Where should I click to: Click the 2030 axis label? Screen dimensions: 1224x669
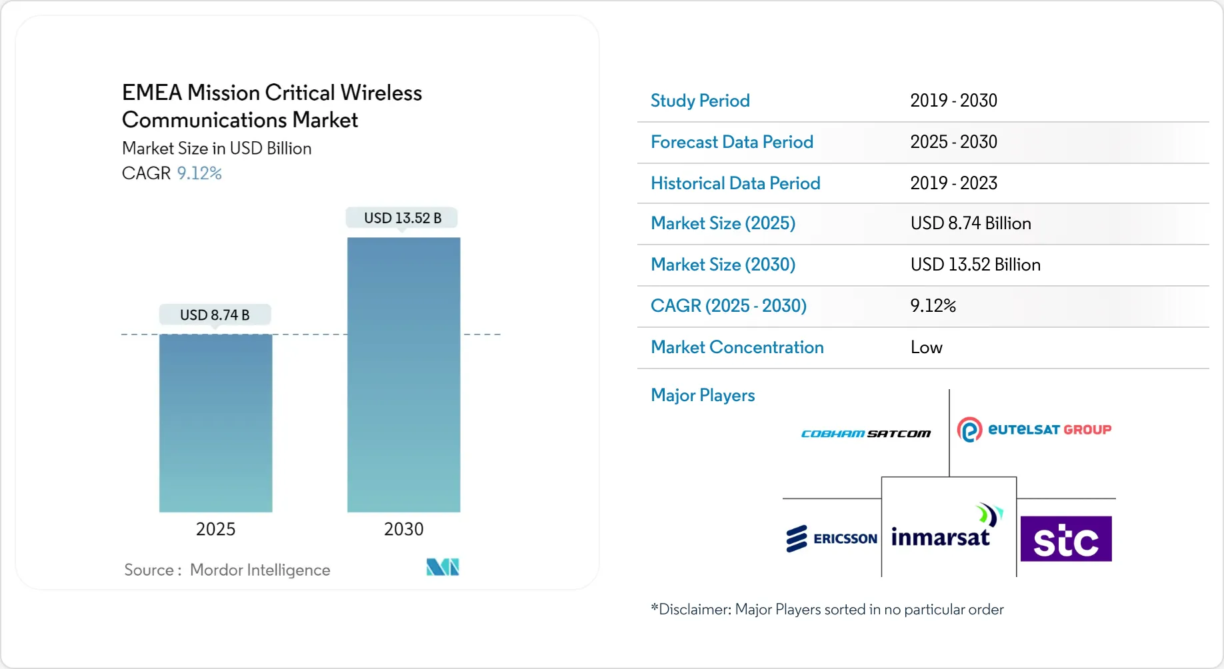coord(403,529)
